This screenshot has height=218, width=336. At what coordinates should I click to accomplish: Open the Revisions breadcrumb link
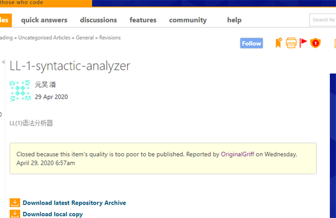[110, 37]
